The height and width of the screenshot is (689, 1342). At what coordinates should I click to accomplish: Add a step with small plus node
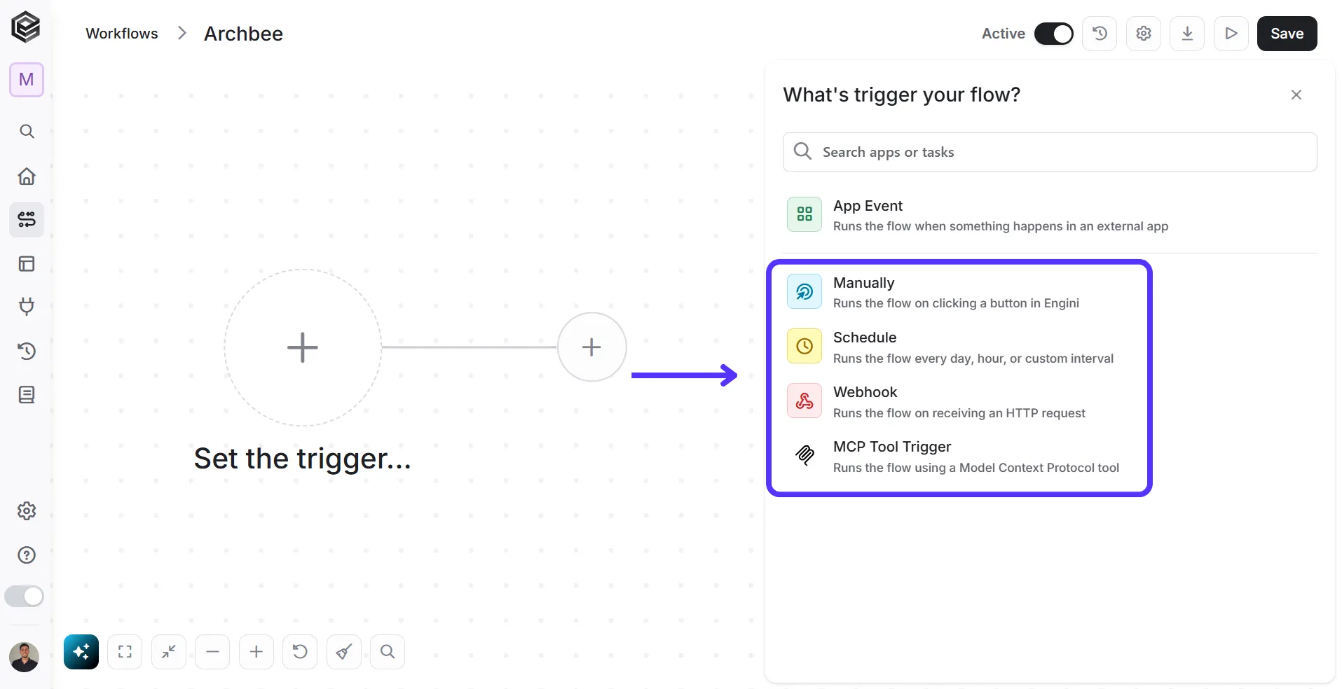coord(591,347)
